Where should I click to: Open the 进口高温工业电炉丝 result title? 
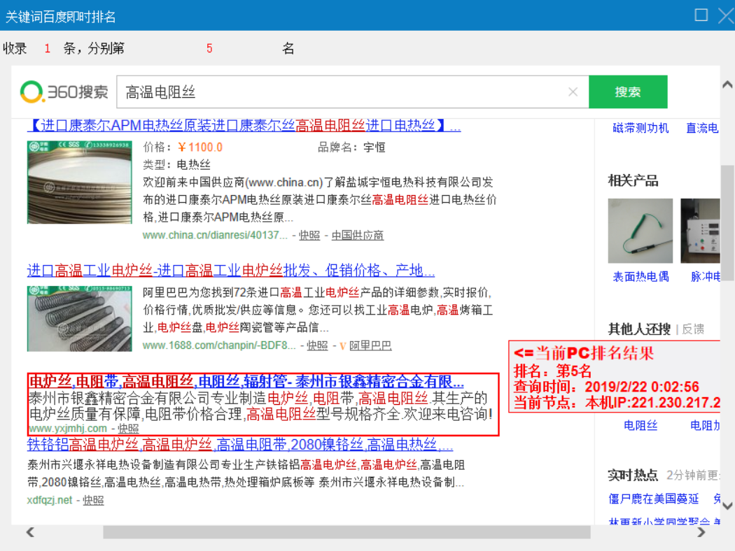coord(230,271)
